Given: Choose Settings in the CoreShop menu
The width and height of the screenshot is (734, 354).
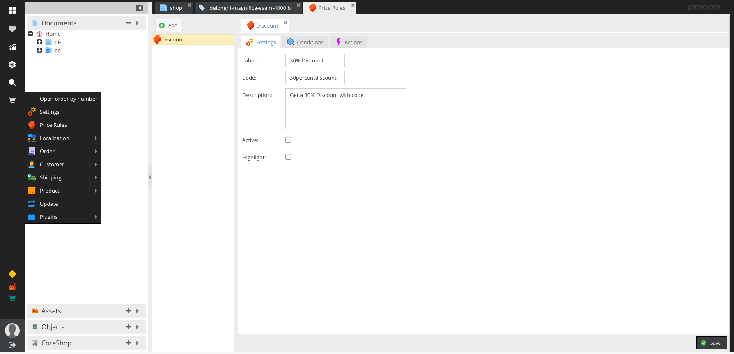Looking at the screenshot, I should pos(63,112).
